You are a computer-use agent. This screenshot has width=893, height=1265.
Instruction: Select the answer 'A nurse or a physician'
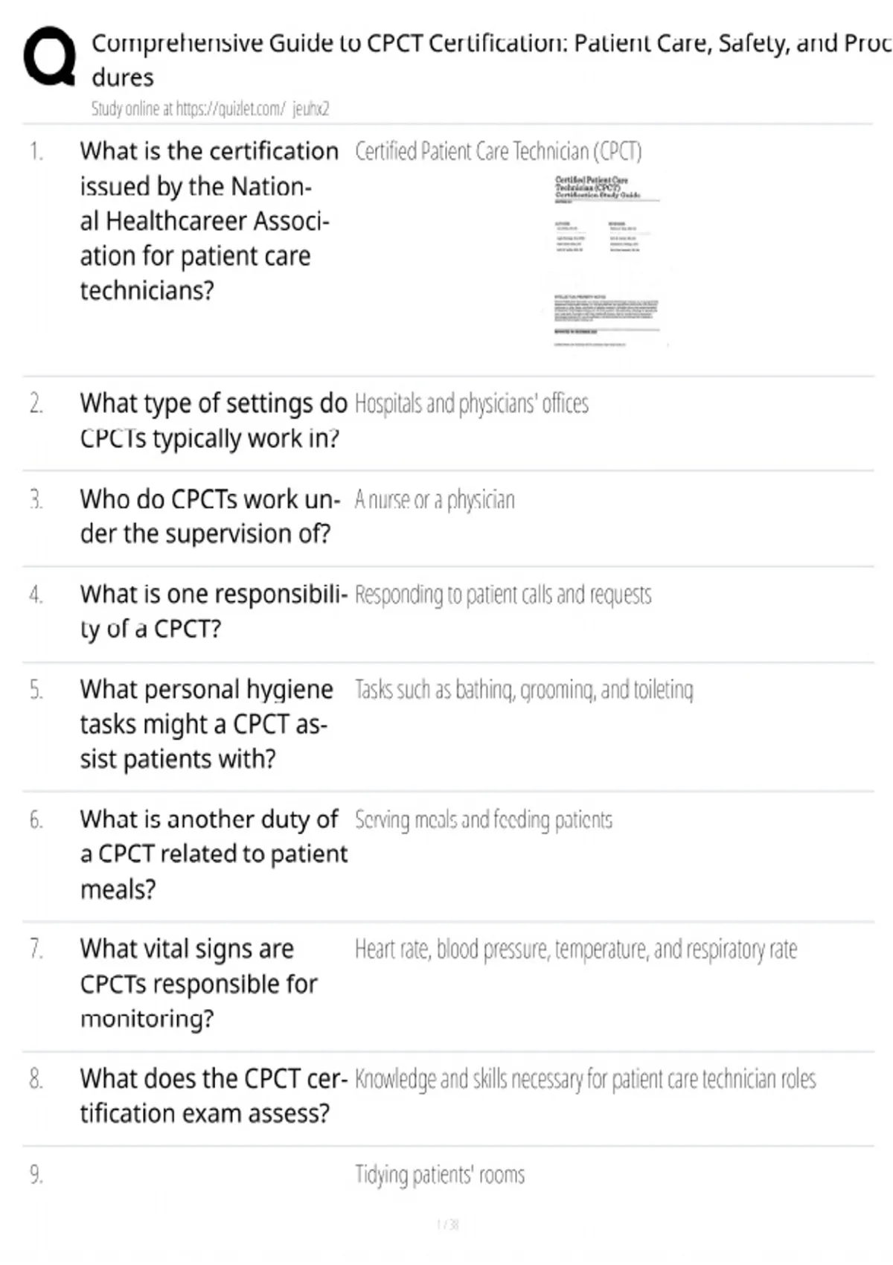click(x=435, y=500)
